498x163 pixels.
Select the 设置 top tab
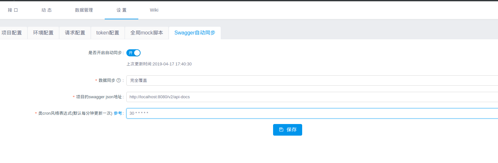coord(122,10)
